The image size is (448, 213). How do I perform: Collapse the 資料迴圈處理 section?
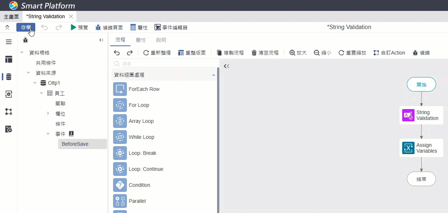(x=213, y=75)
